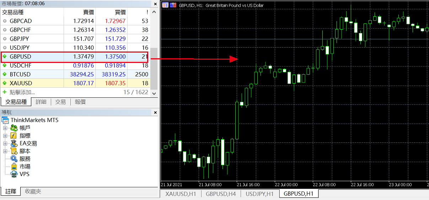
Task: Expand the 指標 tree node
Action: point(5,136)
